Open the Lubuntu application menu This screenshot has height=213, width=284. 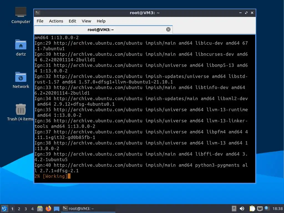(x=4, y=209)
